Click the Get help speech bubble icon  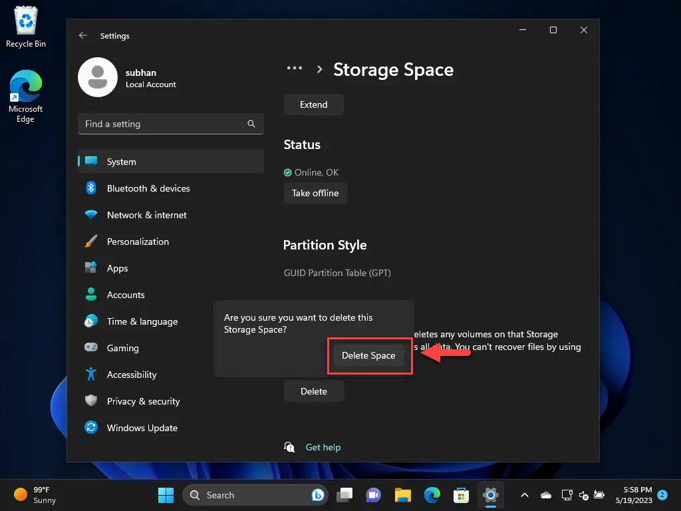point(289,446)
